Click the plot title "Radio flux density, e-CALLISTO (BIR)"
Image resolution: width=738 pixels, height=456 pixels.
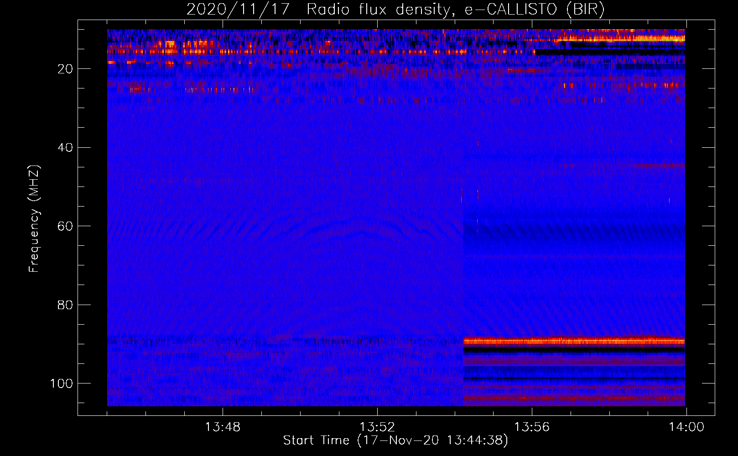tap(455, 9)
